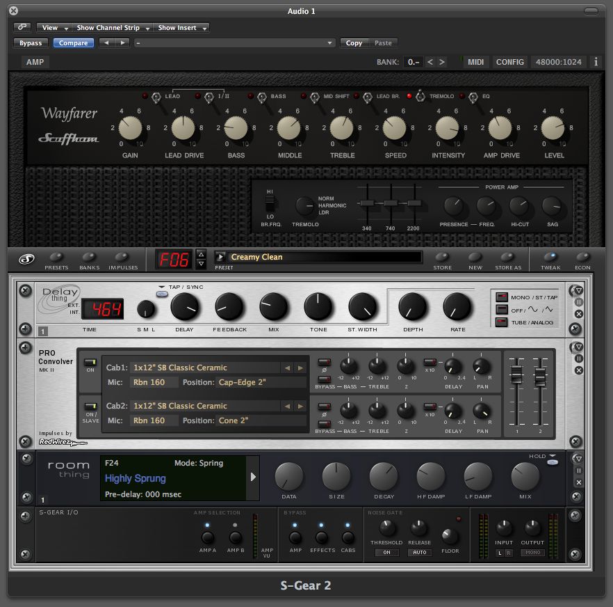Toggle the MONO / ST / TAP switch
The width and height of the screenshot is (613, 607).
tap(502, 297)
